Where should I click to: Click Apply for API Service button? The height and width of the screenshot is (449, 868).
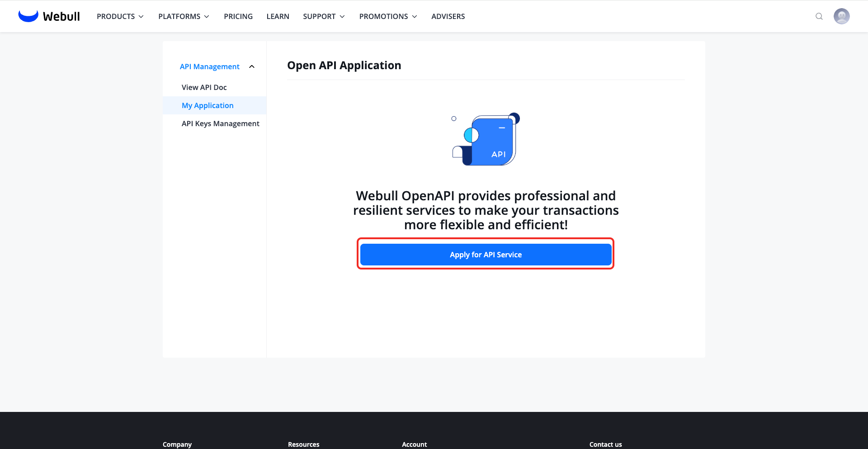(x=486, y=255)
